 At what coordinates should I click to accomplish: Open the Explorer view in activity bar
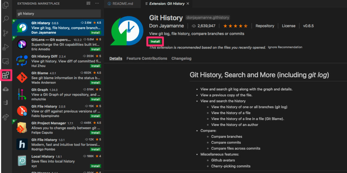coord(5,5)
